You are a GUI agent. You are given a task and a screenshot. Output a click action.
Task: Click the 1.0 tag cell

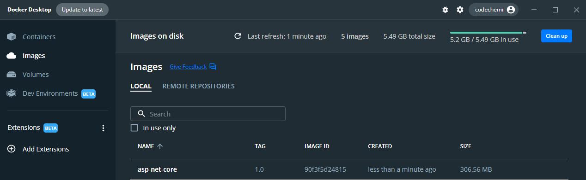[259, 169]
